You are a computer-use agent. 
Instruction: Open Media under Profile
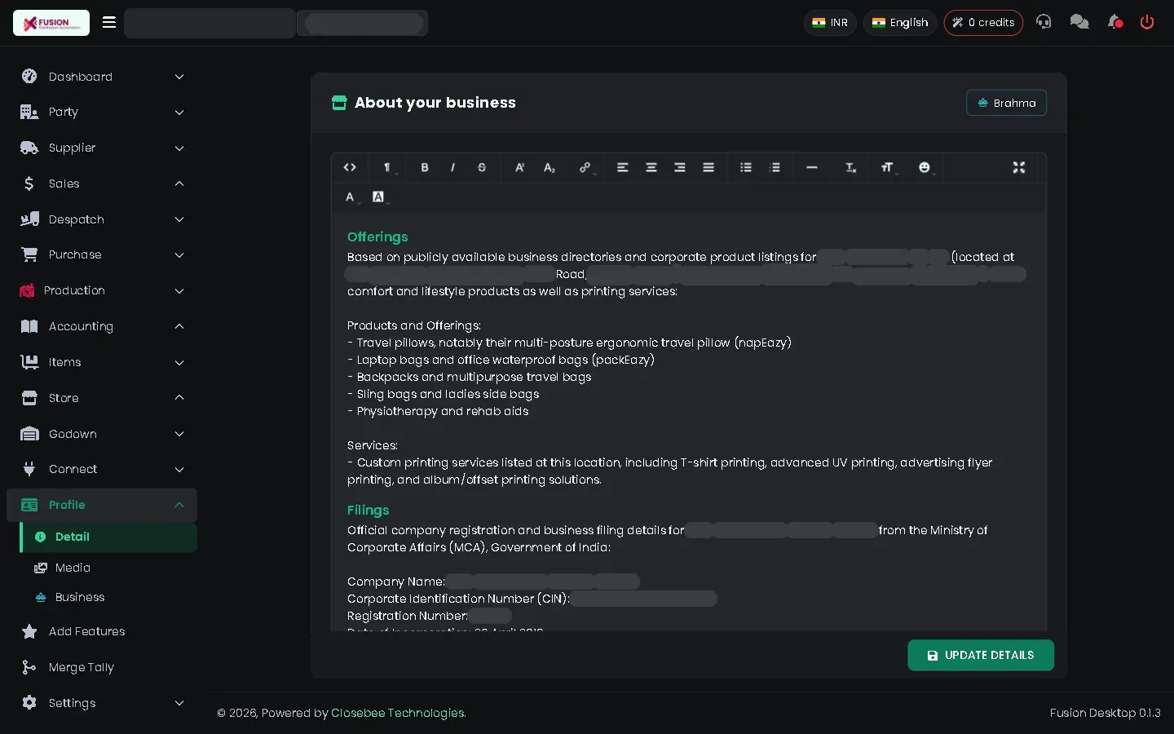[108, 568]
